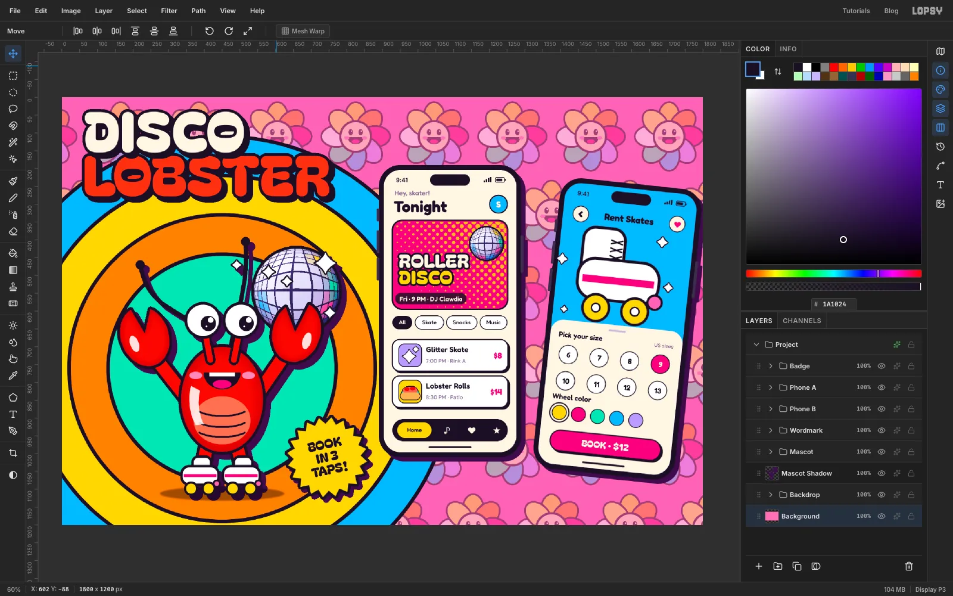Viewport: 953px width, 596px height.
Task: Hide the Mascot Shadow layer
Action: click(x=882, y=473)
